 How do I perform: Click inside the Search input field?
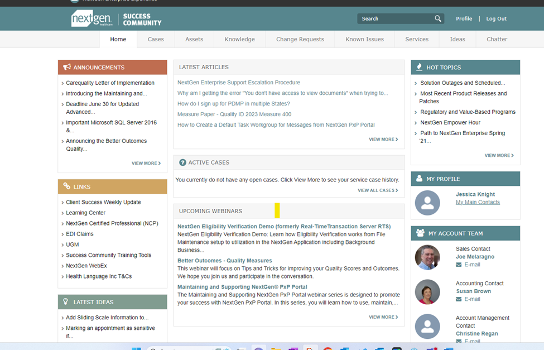pos(395,18)
